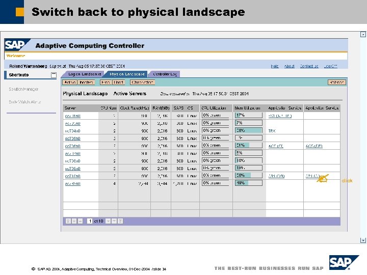Select the Physical Landscape tab
The height and width of the screenshot is (275, 367).
(126, 74)
